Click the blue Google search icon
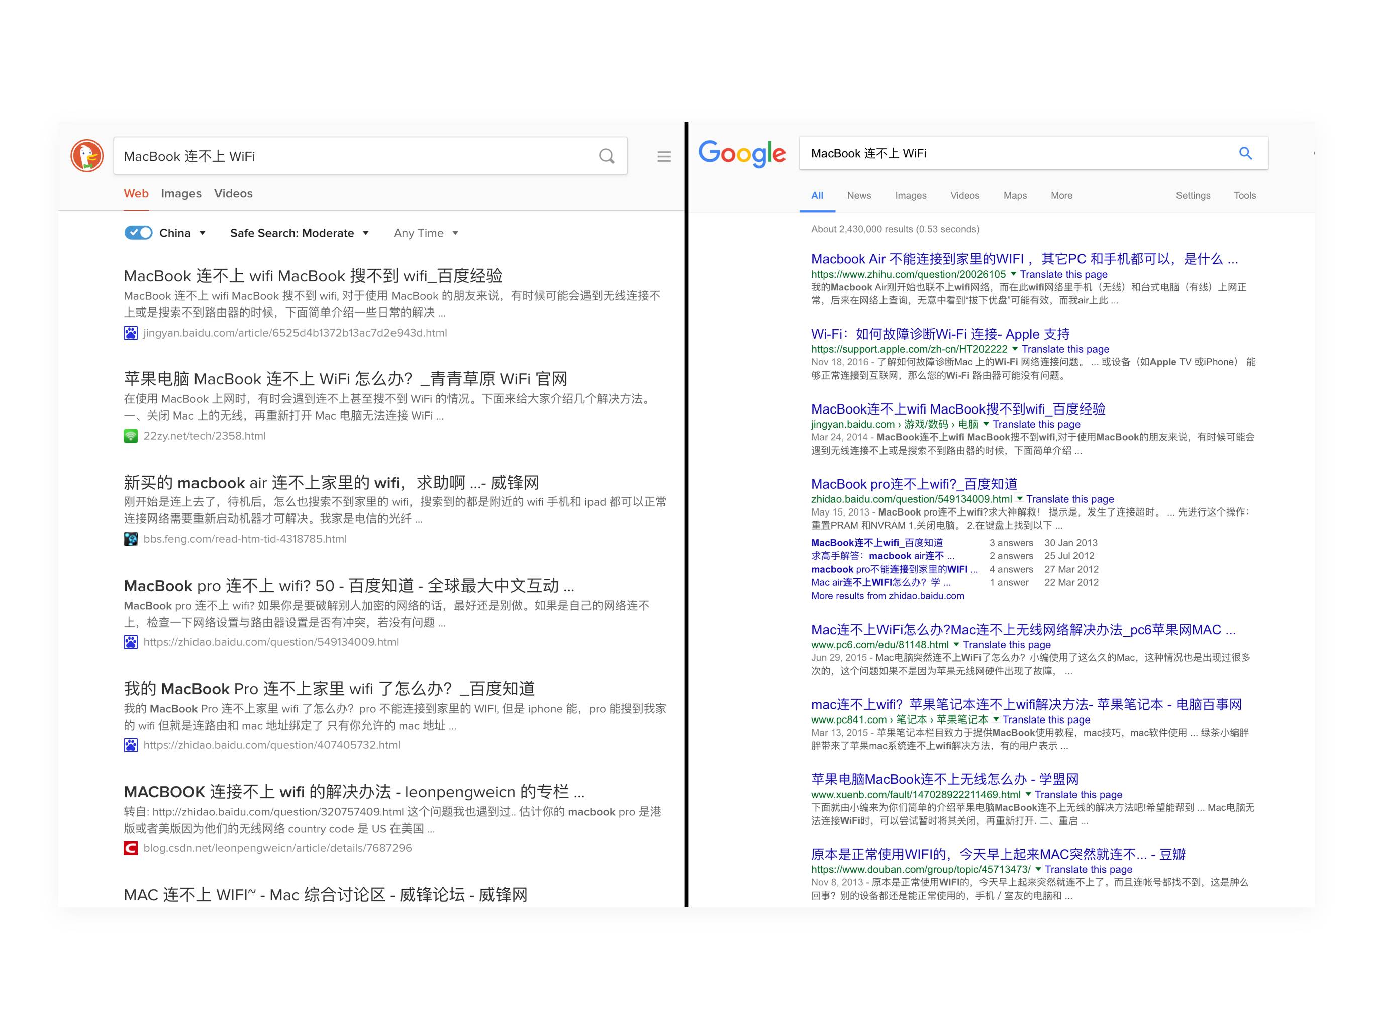1373x1029 pixels. click(x=1244, y=153)
